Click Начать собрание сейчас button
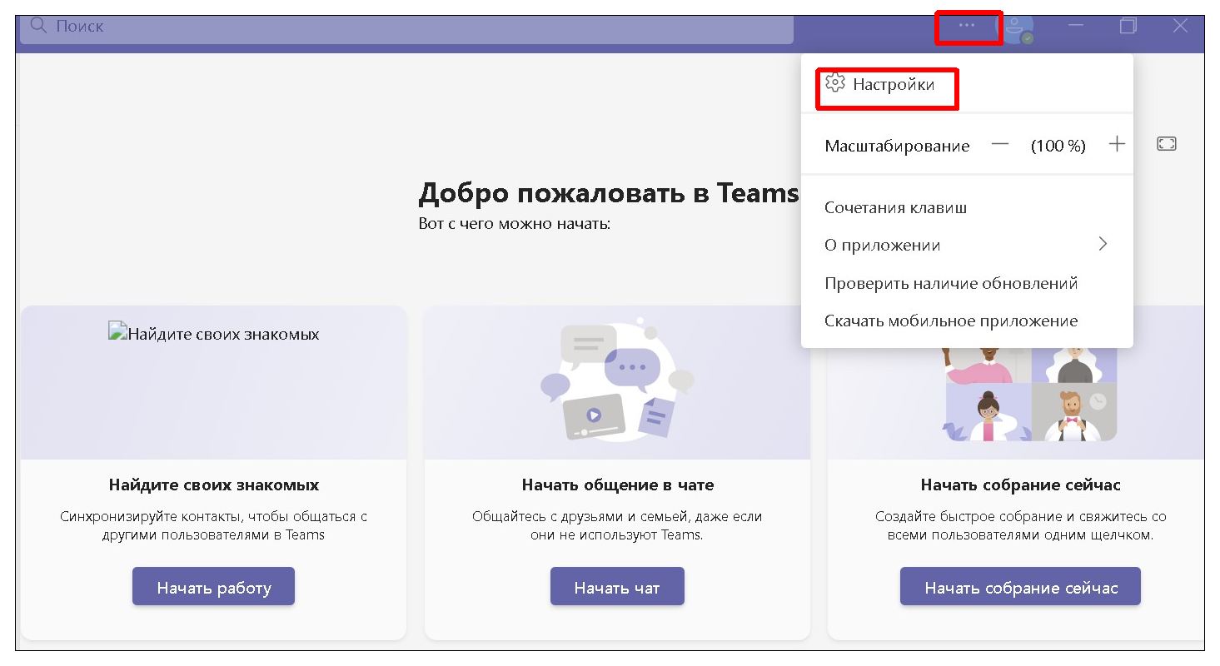Screen dimensions: 1220x666 [1020, 588]
